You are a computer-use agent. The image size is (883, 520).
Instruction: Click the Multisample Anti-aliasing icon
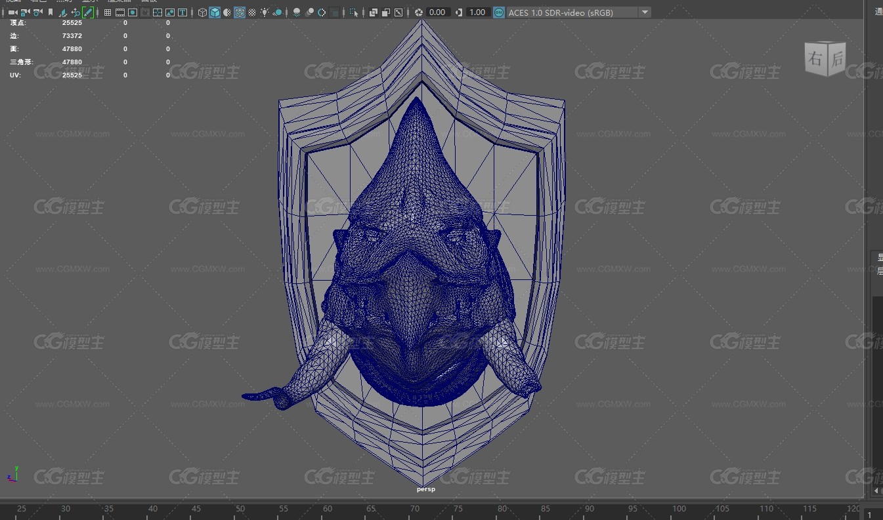pos(322,12)
